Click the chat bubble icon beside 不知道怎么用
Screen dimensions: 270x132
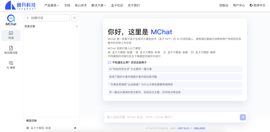[x=109, y=62]
